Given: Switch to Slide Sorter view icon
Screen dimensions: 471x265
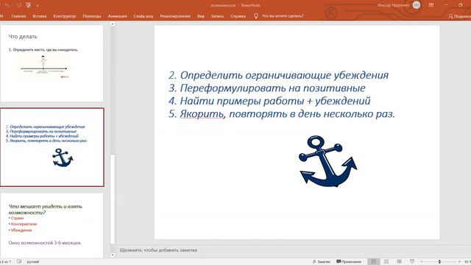Looking at the screenshot, I should point(386,262).
